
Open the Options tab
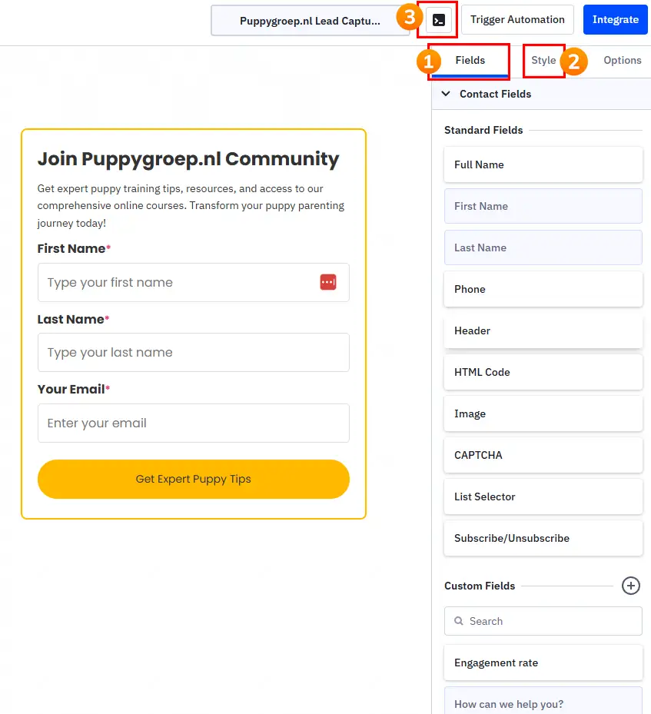tap(623, 60)
